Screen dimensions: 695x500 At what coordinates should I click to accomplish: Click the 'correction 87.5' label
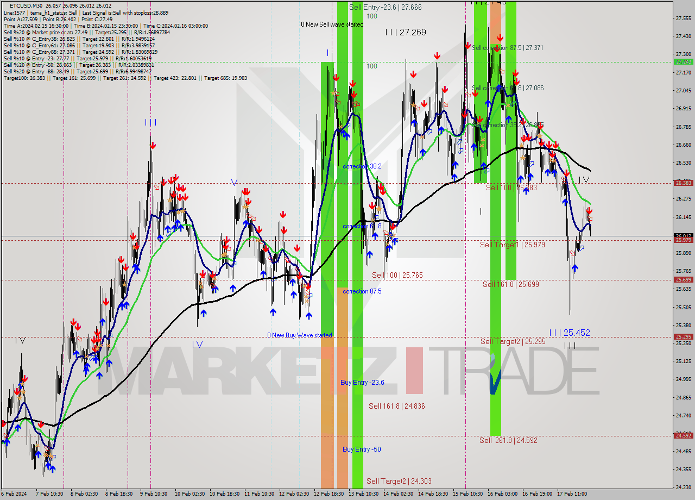362,291
